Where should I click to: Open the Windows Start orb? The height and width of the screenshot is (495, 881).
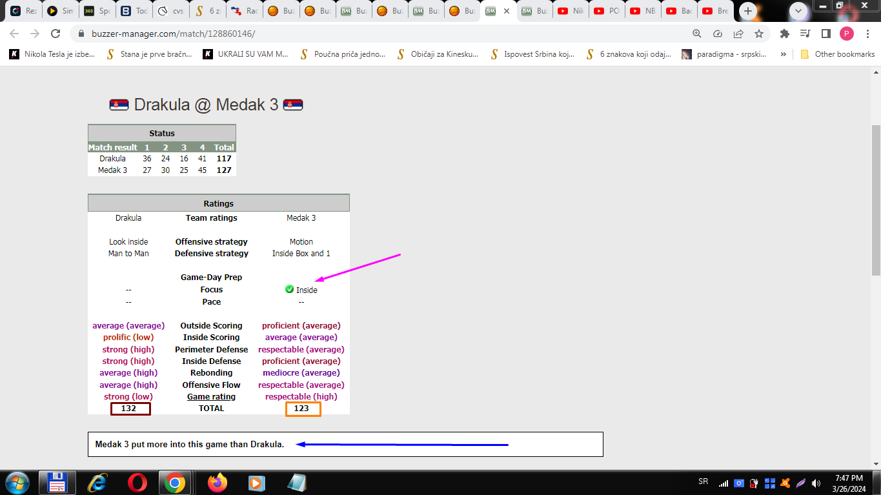pos(16,483)
